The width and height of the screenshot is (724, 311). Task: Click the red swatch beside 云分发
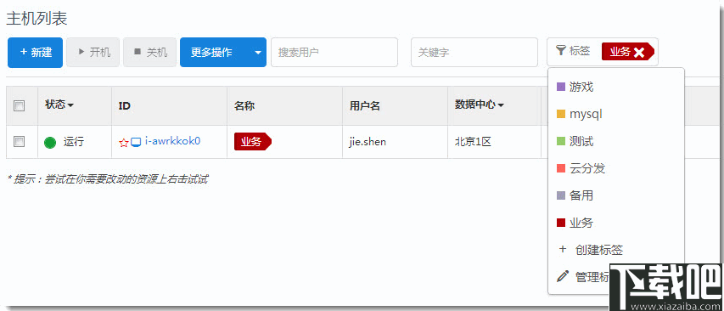(x=561, y=168)
